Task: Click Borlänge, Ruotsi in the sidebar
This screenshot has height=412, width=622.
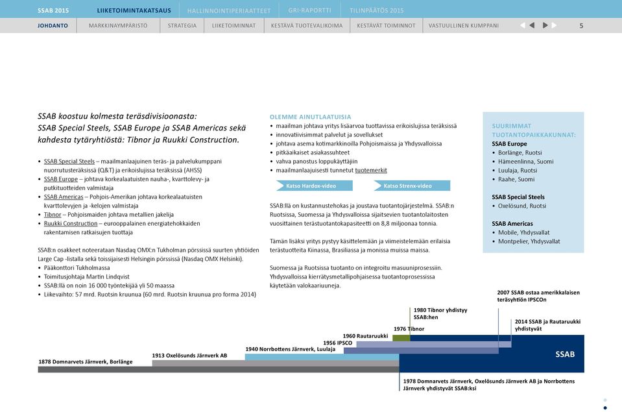Action: coord(520,153)
